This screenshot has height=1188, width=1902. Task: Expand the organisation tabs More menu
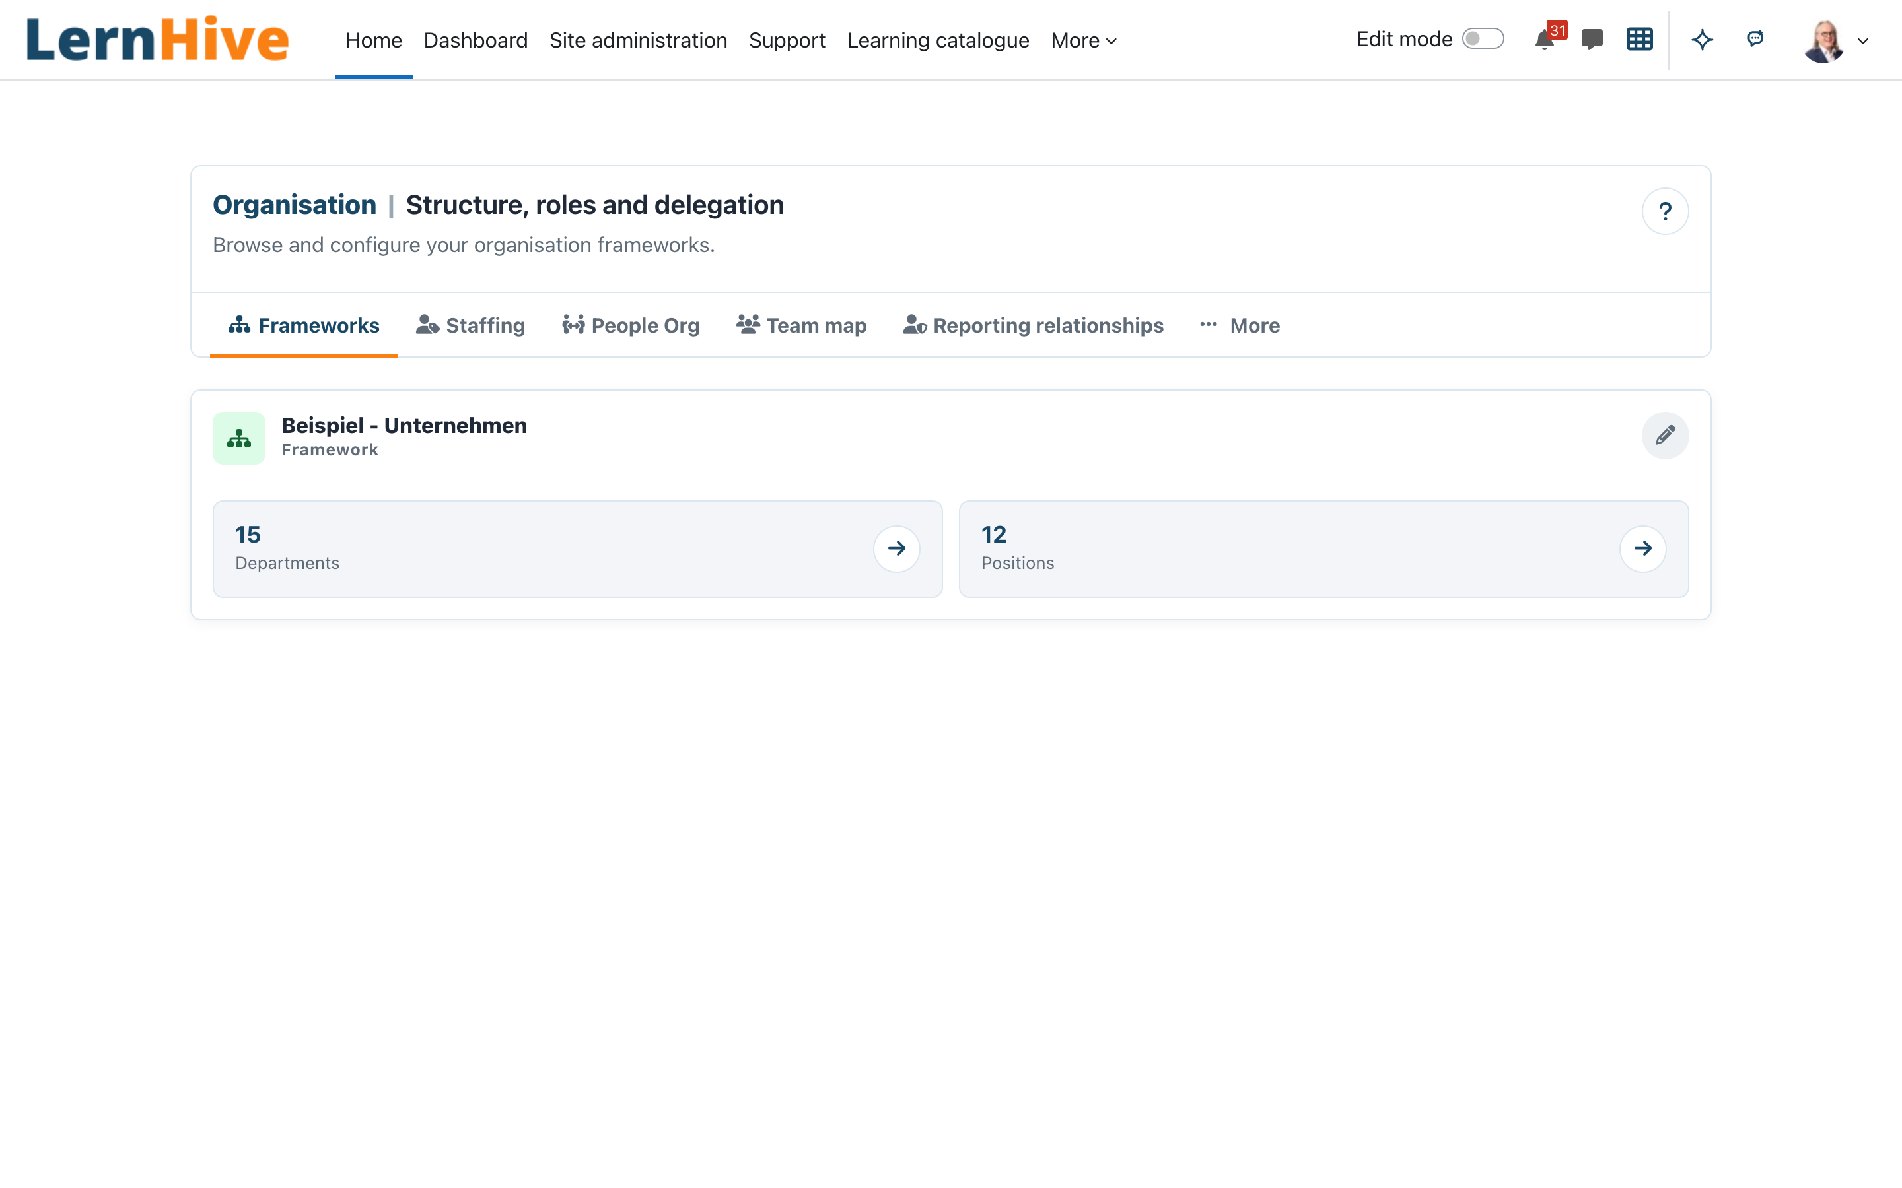(x=1240, y=325)
